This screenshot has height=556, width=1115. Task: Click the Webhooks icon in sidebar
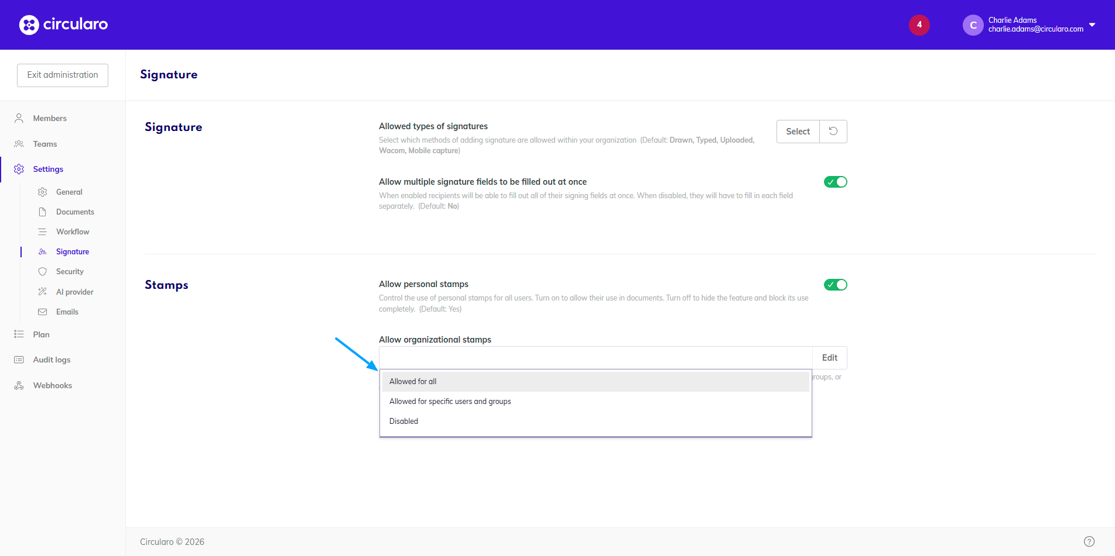point(19,385)
